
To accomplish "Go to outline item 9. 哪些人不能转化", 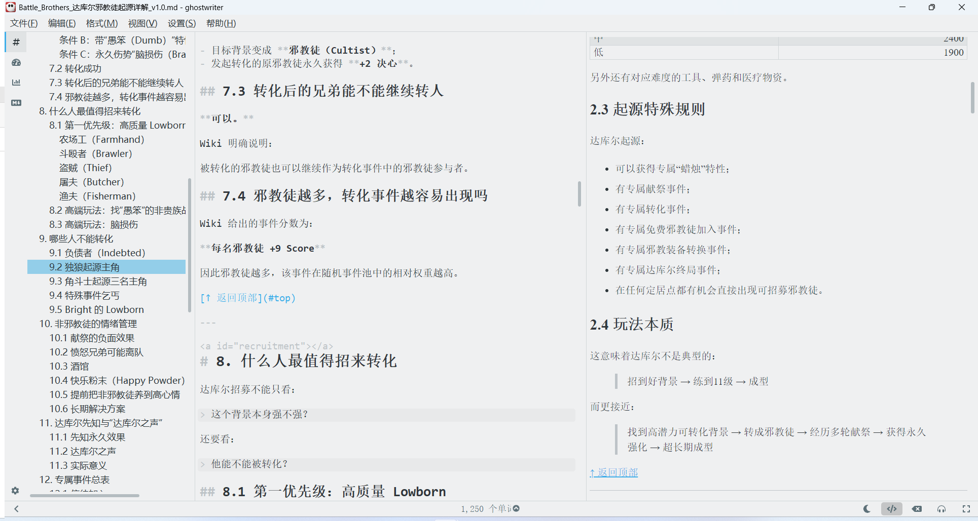I will 76,238.
